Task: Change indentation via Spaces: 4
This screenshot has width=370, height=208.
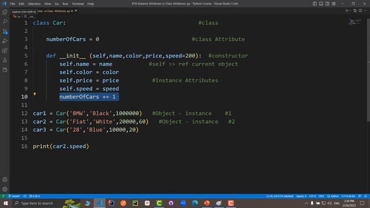Action: pyautogui.click(x=301, y=196)
